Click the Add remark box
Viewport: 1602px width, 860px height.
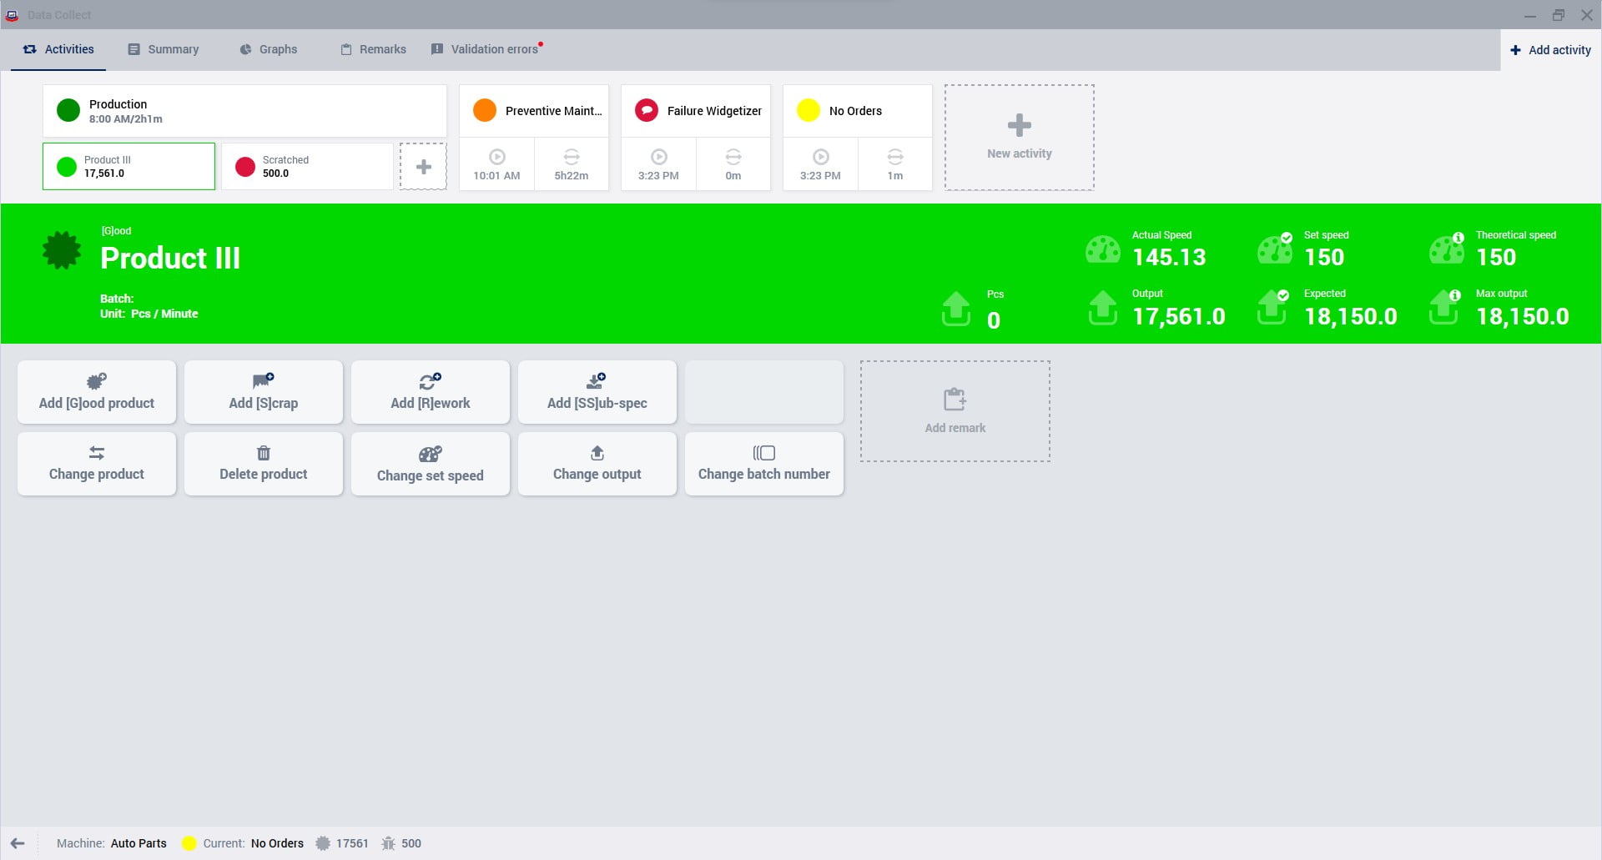pyautogui.click(x=955, y=411)
